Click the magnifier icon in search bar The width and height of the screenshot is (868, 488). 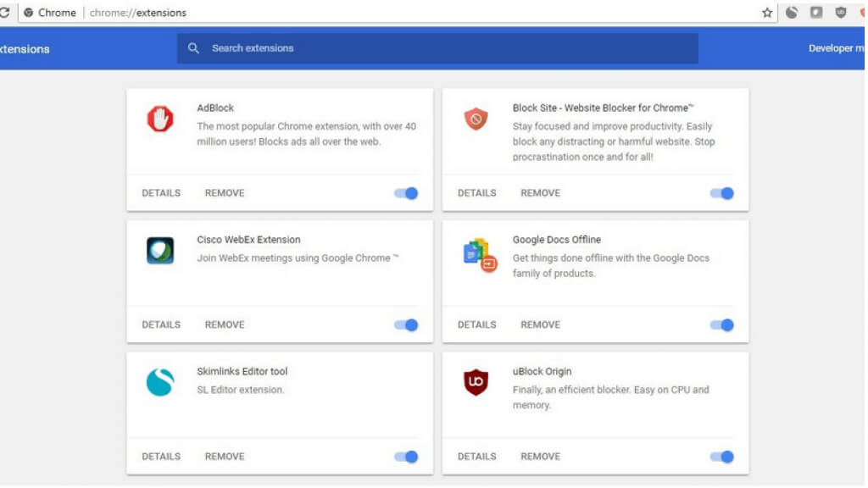point(194,48)
